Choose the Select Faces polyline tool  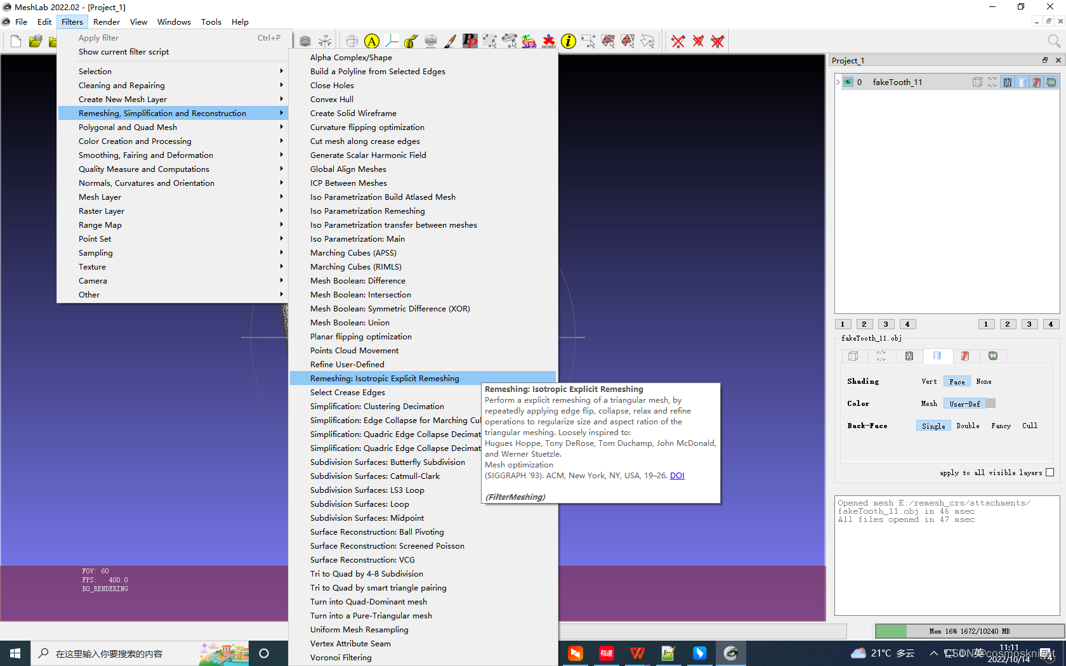click(x=647, y=41)
